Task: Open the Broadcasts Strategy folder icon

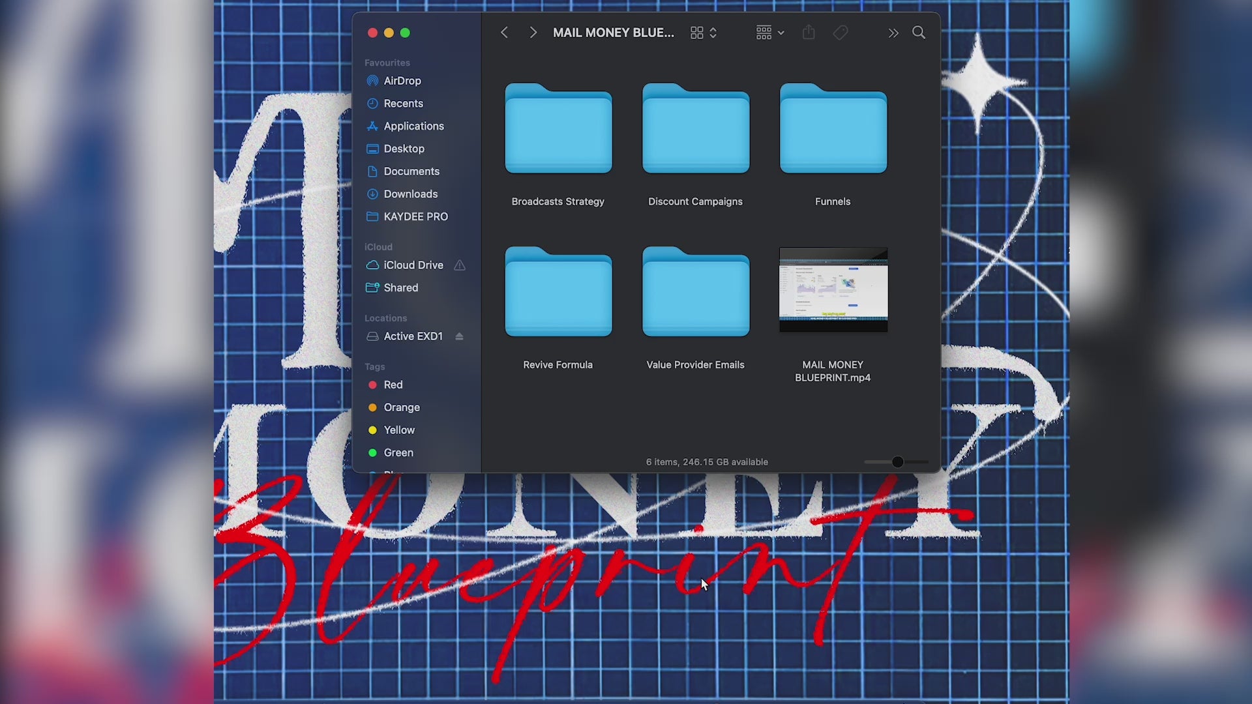Action: point(558,128)
